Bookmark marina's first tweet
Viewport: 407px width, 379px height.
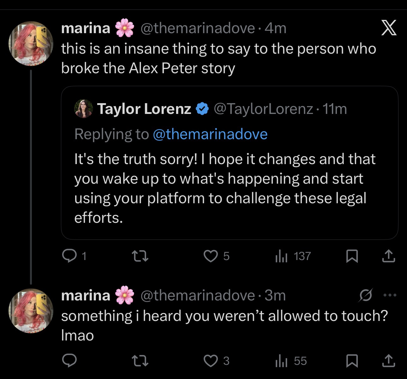pos(352,256)
